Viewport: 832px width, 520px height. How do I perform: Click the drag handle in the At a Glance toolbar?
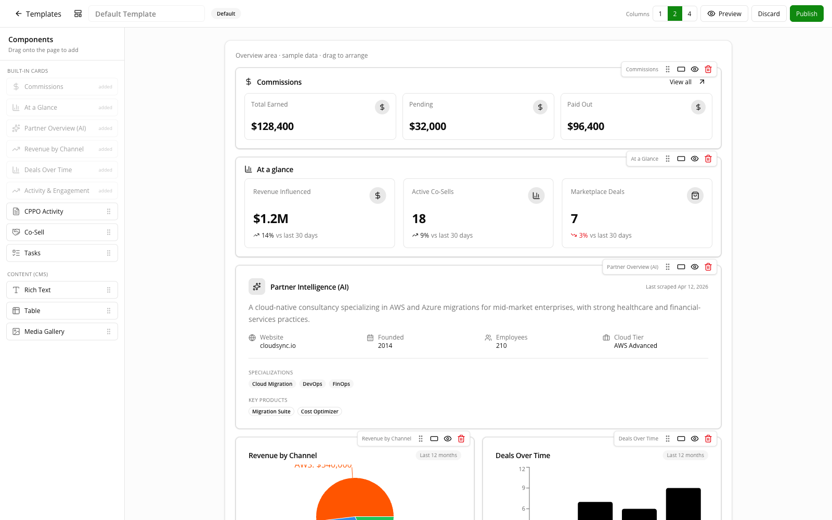point(668,159)
